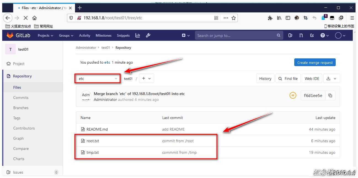Image resolution: width=358 pixels, height=178 pixels.
Task: Open the page actions three-dots menu
Action: point(226,18)
